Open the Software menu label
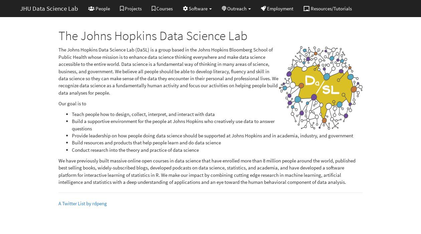This screenshot has height=234, width=421. (x=198, y=9)
